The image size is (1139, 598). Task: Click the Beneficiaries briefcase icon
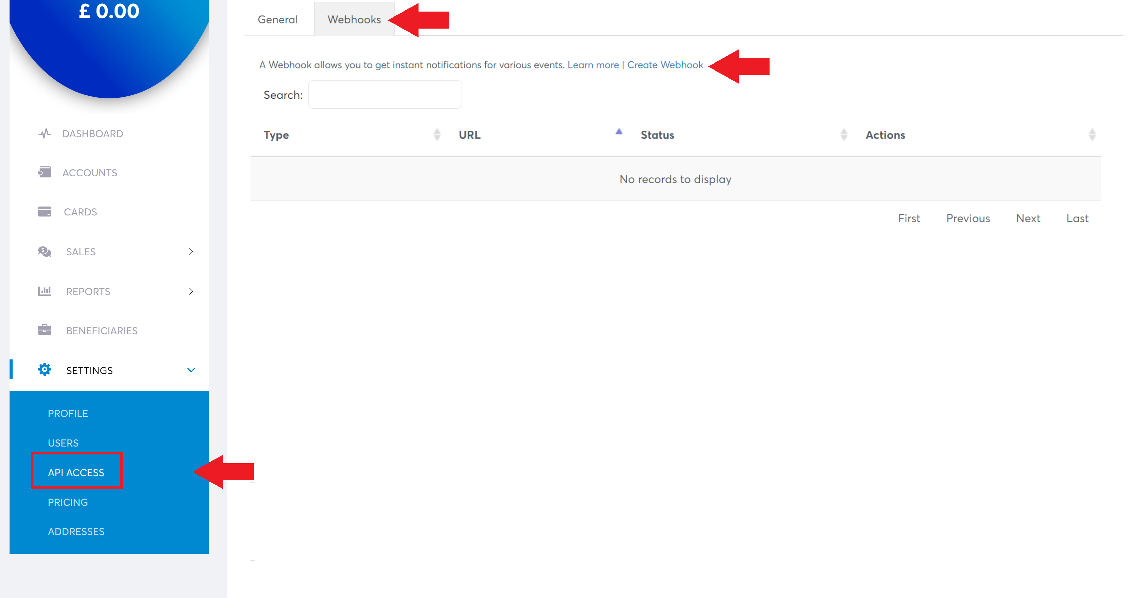tap(44, 330)
